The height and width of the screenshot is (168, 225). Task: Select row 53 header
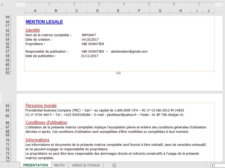(8, 35)
